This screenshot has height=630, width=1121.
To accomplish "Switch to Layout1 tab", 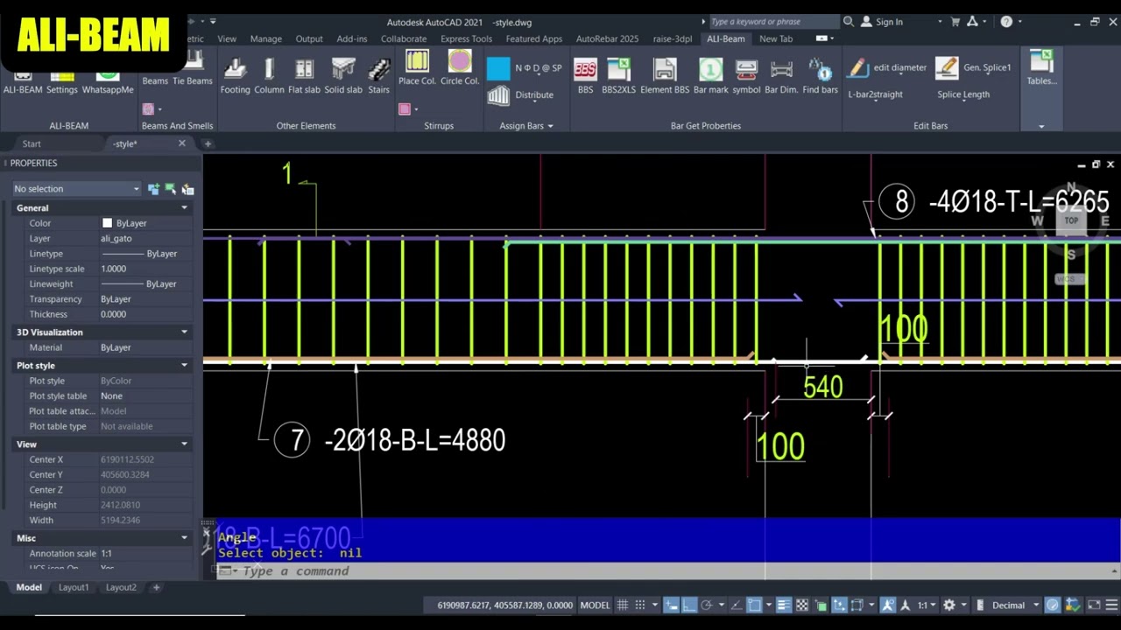I will [x=74, y=587].
